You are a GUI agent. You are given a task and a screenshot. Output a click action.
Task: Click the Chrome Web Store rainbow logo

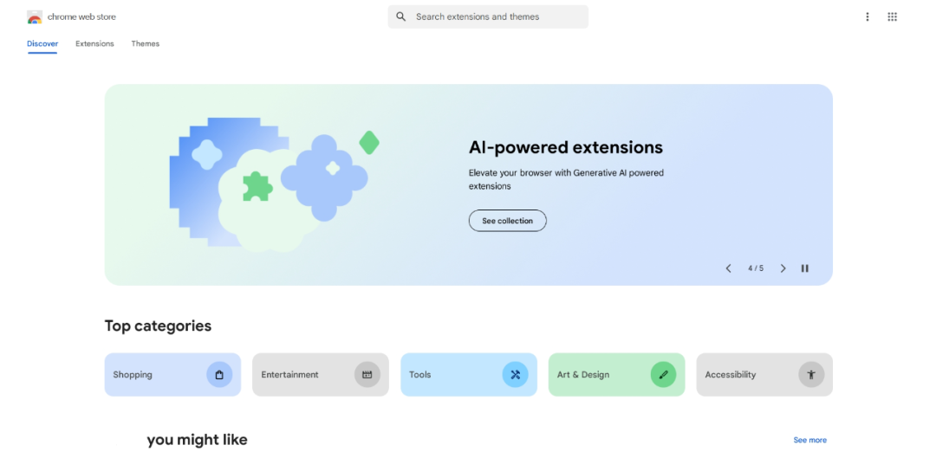(x=35, y=16)
